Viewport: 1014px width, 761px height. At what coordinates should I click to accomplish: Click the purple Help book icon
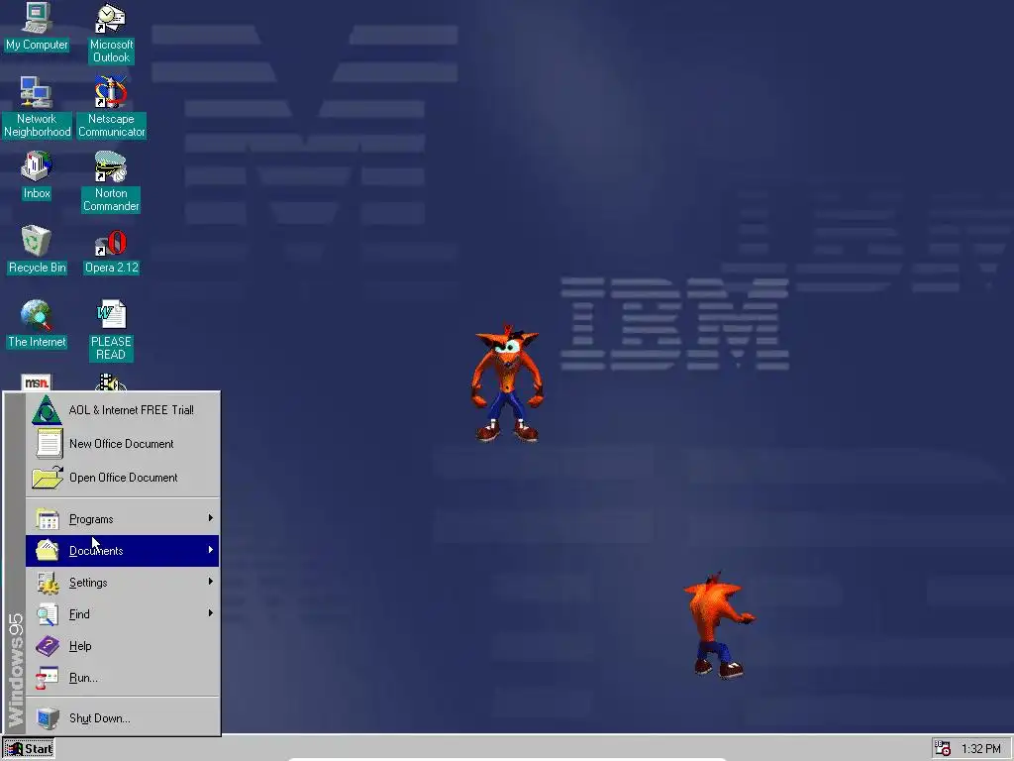click(x=48, y=646)
